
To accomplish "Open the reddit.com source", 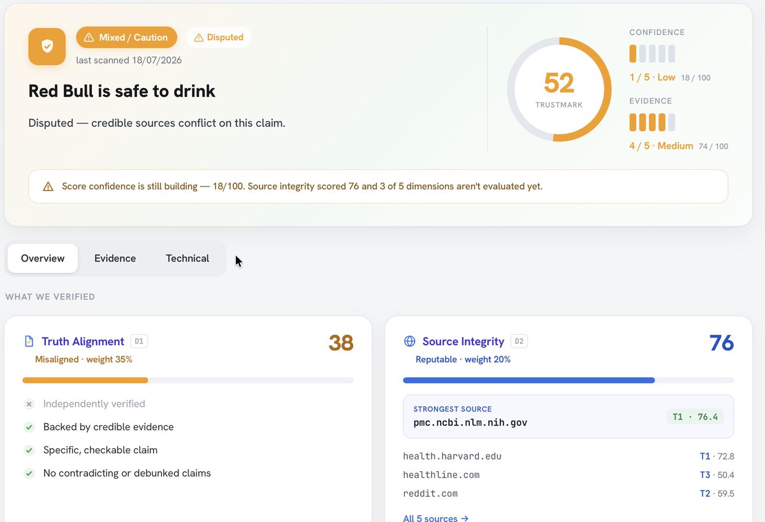I will 430,493.
